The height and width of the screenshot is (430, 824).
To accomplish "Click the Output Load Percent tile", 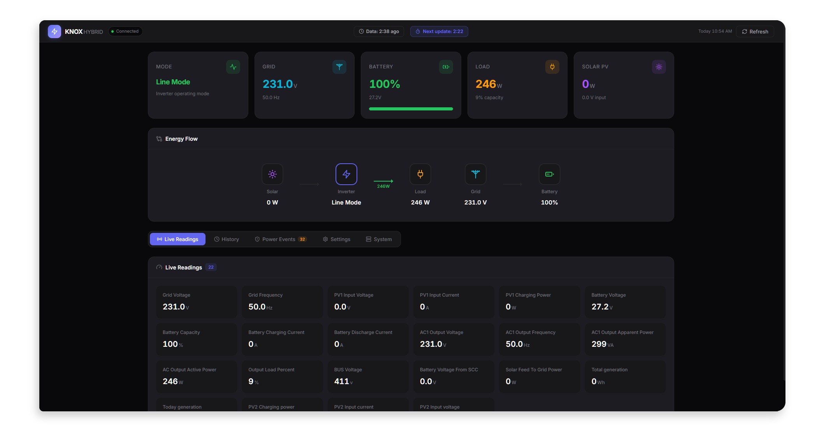I will click(282, 377).
